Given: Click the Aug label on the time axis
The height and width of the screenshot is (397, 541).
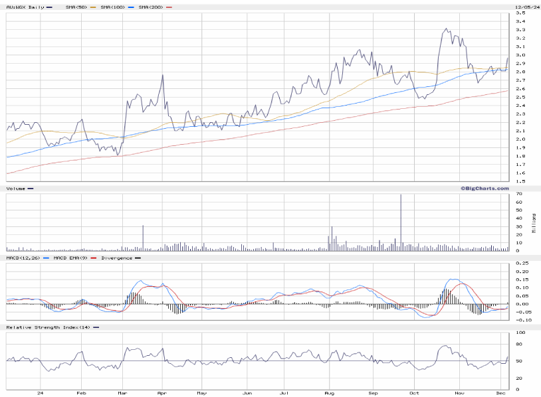Looking at the screenshot, I should (x=330, y=392).
